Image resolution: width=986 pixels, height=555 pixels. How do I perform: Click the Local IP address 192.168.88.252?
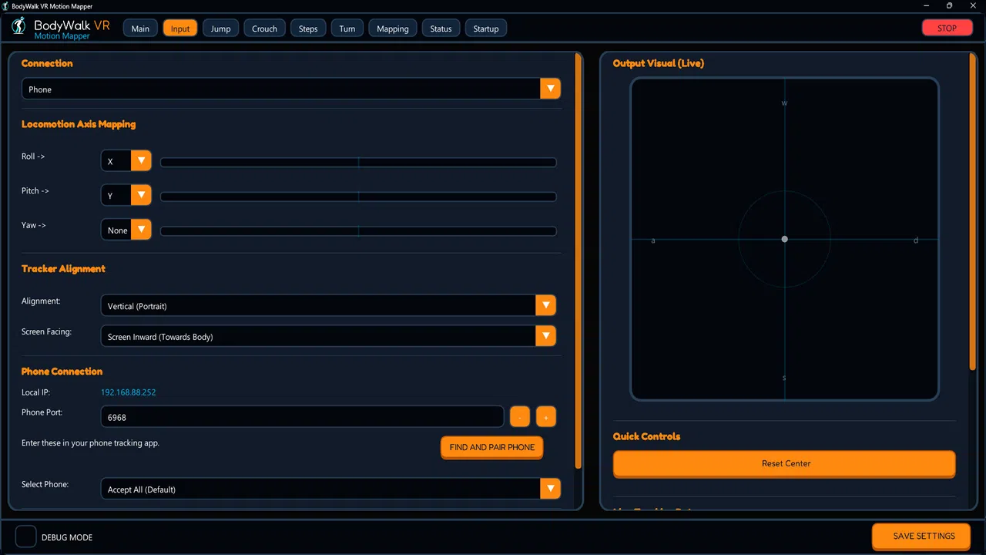[128, 392]
